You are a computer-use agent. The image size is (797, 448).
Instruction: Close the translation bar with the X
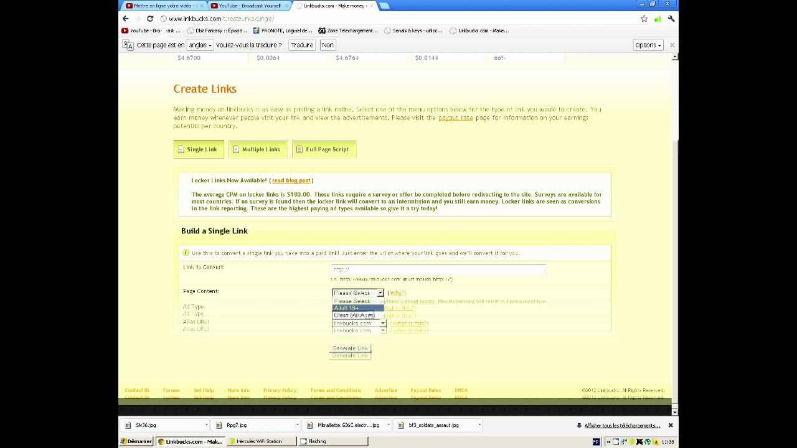[x=672, y=45]
